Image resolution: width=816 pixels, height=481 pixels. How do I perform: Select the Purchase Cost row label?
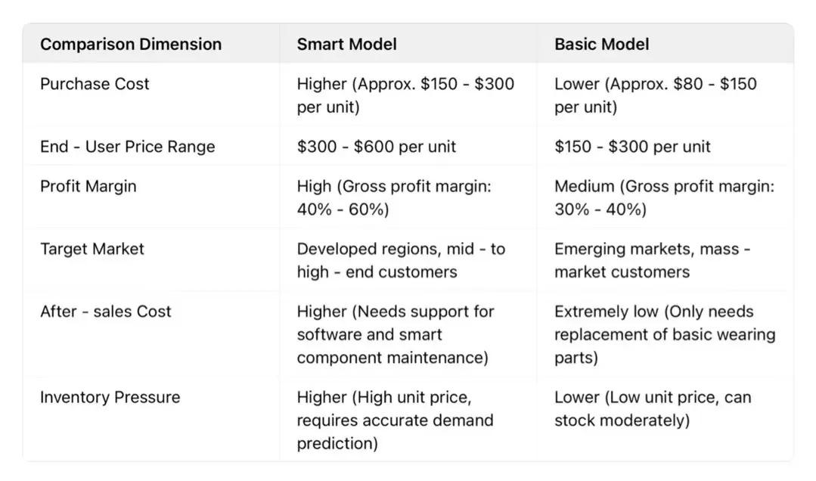point(95,84)
